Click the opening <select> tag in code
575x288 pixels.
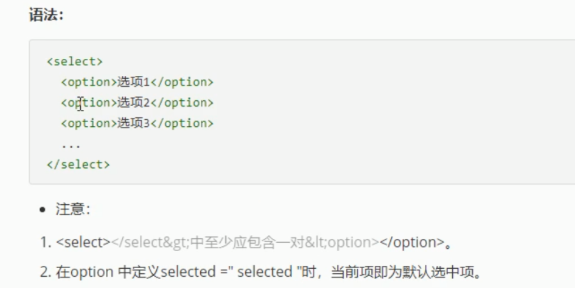coord(75,62)
